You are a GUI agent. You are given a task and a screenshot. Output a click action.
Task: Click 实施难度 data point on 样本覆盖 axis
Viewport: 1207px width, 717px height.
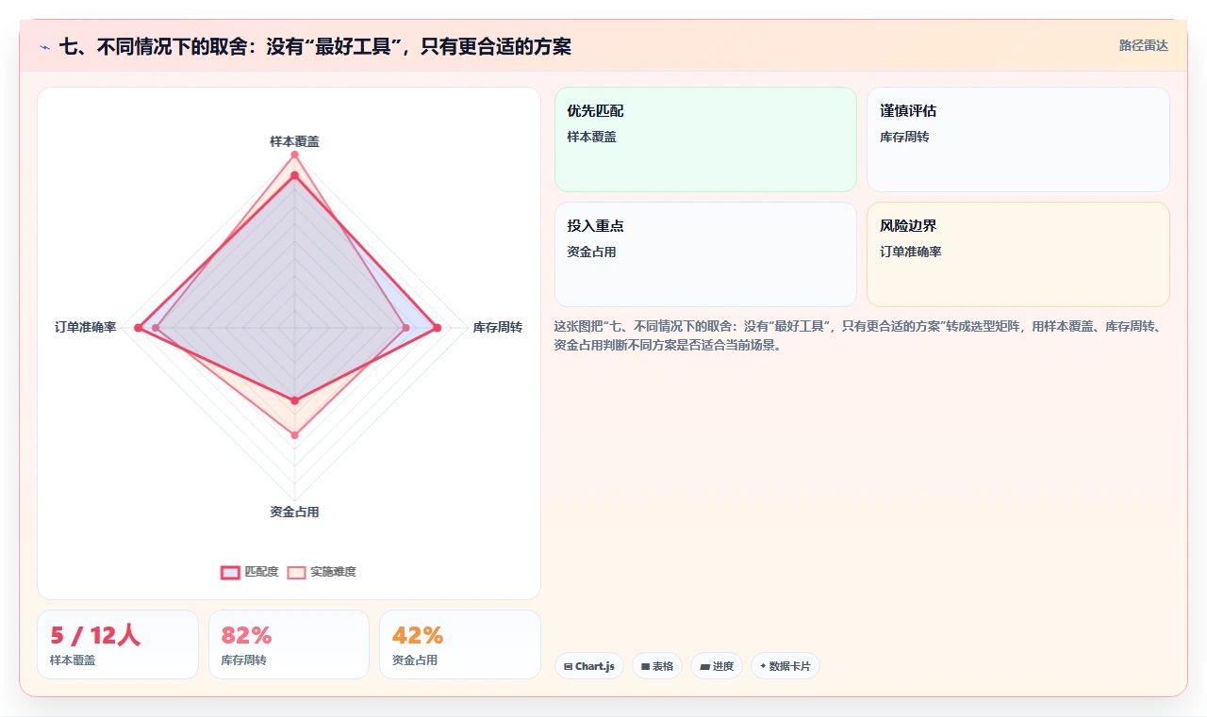click(x=294, y=155)
